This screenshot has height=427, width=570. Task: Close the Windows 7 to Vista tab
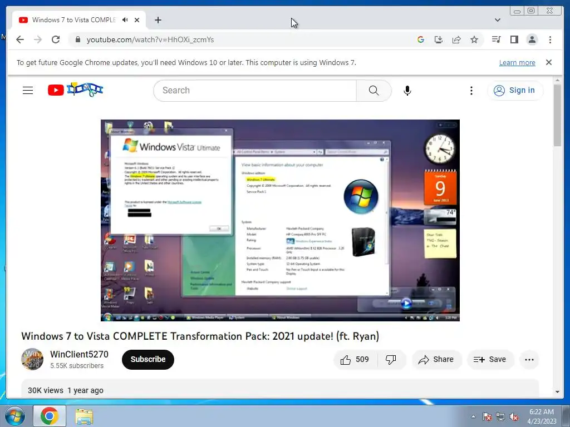pos(137,20)
